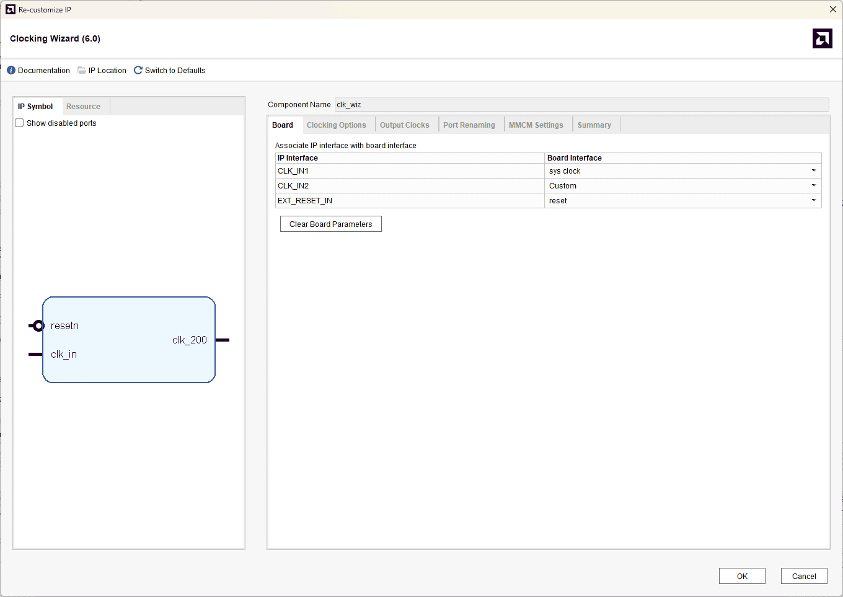
Task: Open the Output Clocks tab
Action: point(404,125)
